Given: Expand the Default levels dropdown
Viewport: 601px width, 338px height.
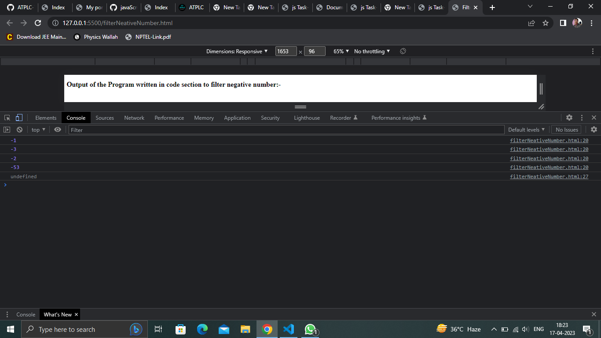Looking at the screenshot, I should [x=526, y=129].
